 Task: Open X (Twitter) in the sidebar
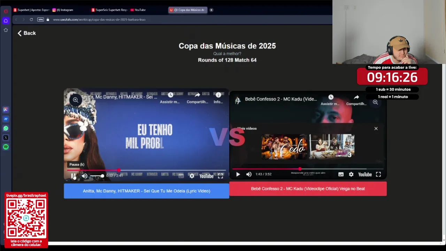point(6,138)
